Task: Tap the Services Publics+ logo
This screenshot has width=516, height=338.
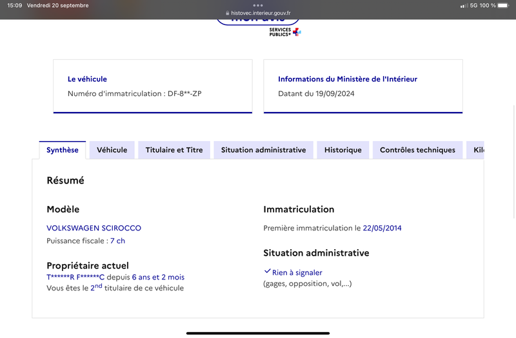Action: click(x=285, y=32)
